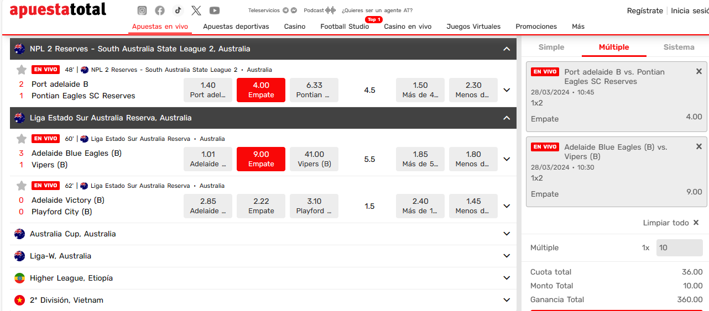This screenshot has width=709, height=311.
Task: Select the Múltiple bet slip tab
Action: (614, 47)
